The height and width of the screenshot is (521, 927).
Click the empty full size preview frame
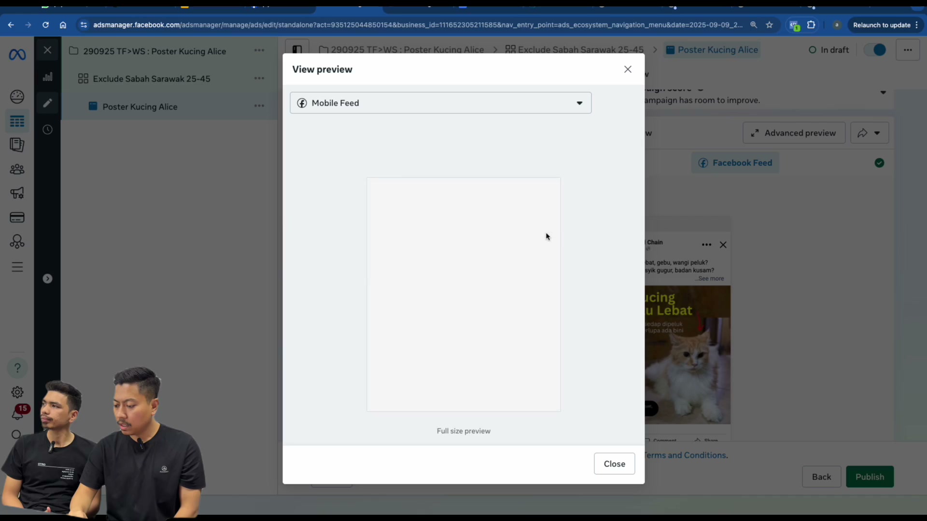463,294
